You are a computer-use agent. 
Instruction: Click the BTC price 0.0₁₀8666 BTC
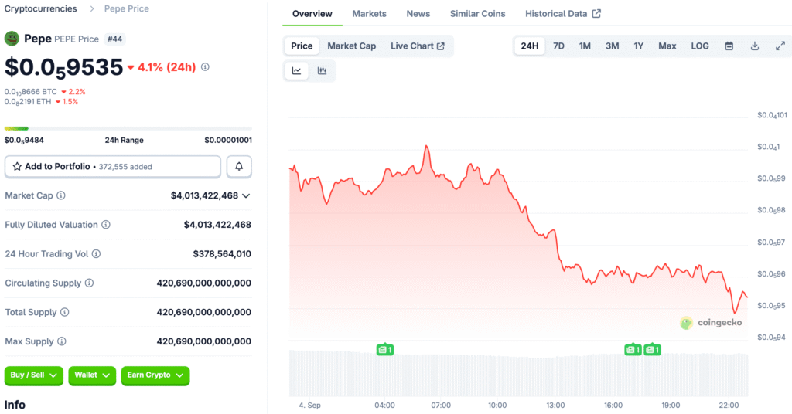click(x=31, y=92)
